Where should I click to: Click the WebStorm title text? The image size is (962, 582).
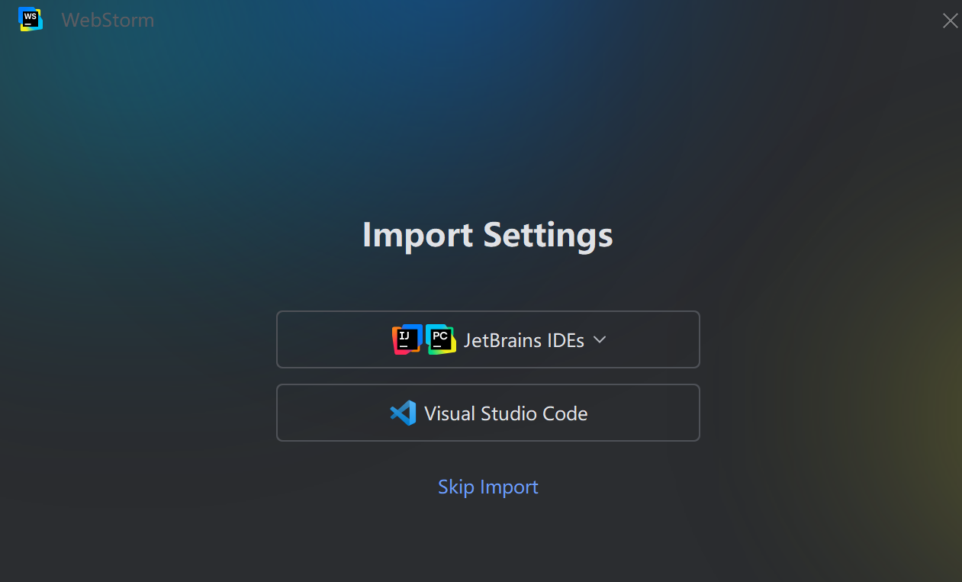(x=108, y=20)
